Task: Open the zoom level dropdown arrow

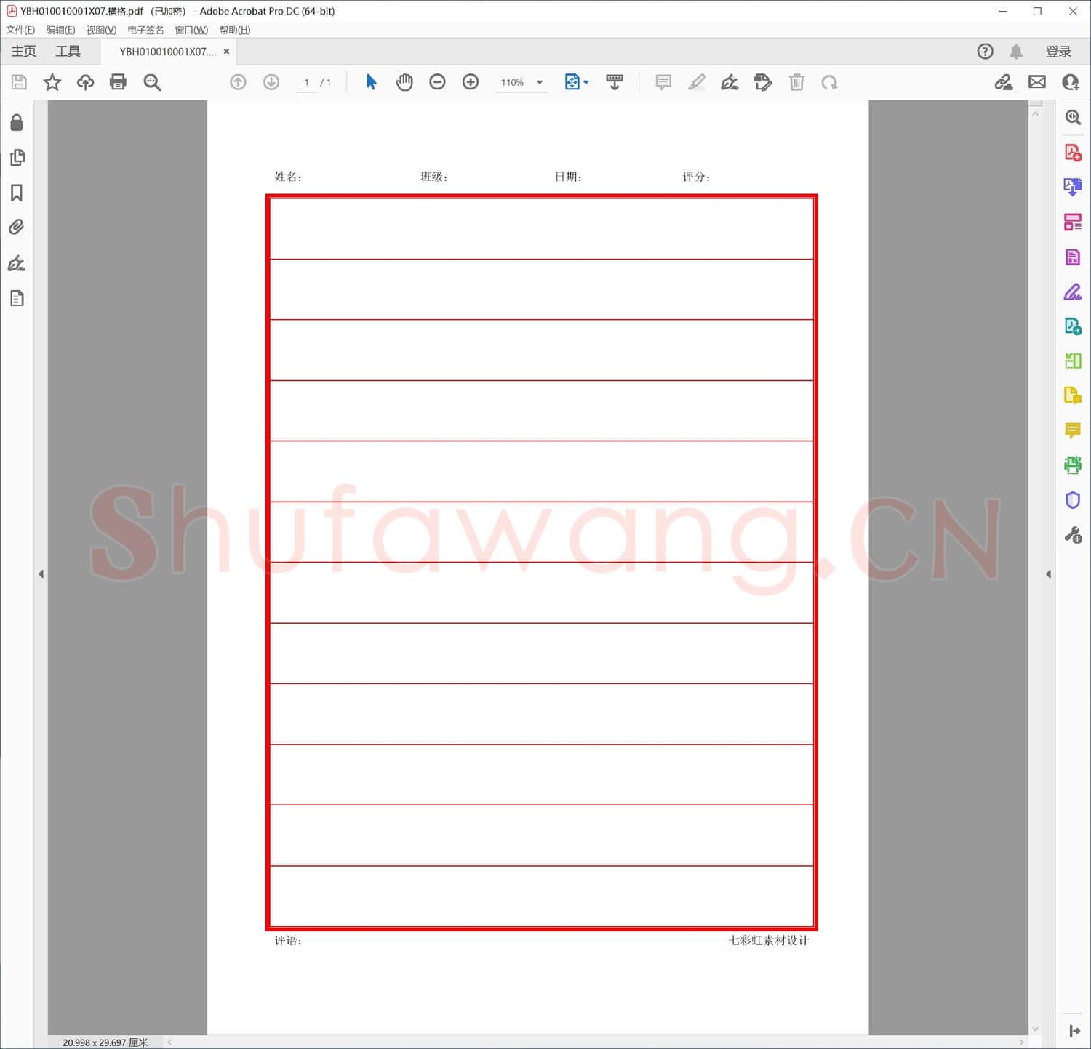Action: pyautogui.click(x=540, y=82)
